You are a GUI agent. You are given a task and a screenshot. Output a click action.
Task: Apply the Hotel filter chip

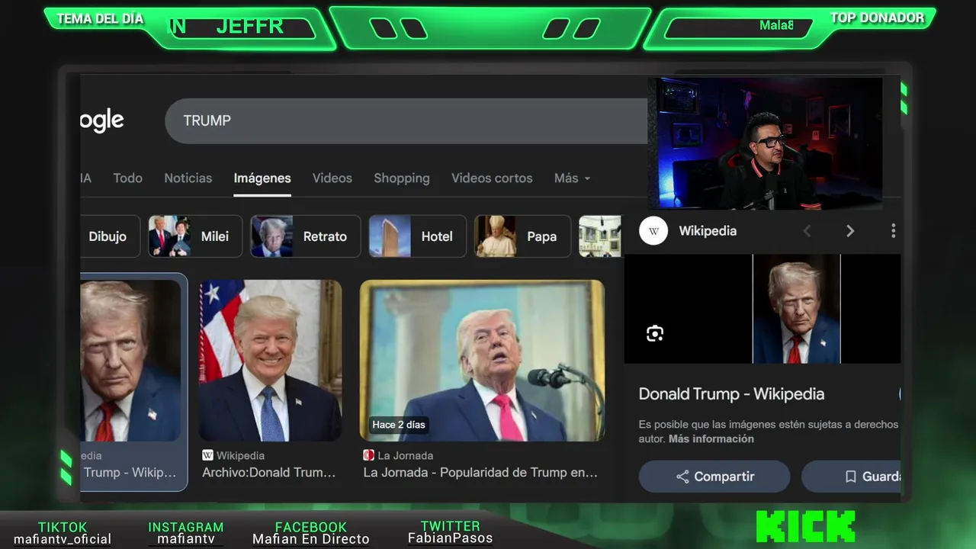click(417, 236)
